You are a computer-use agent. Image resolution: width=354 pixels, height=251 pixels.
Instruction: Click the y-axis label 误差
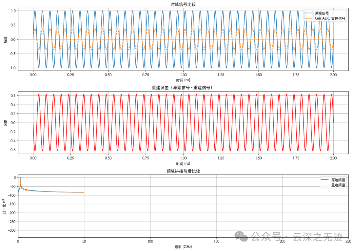[x=6, y=123]
